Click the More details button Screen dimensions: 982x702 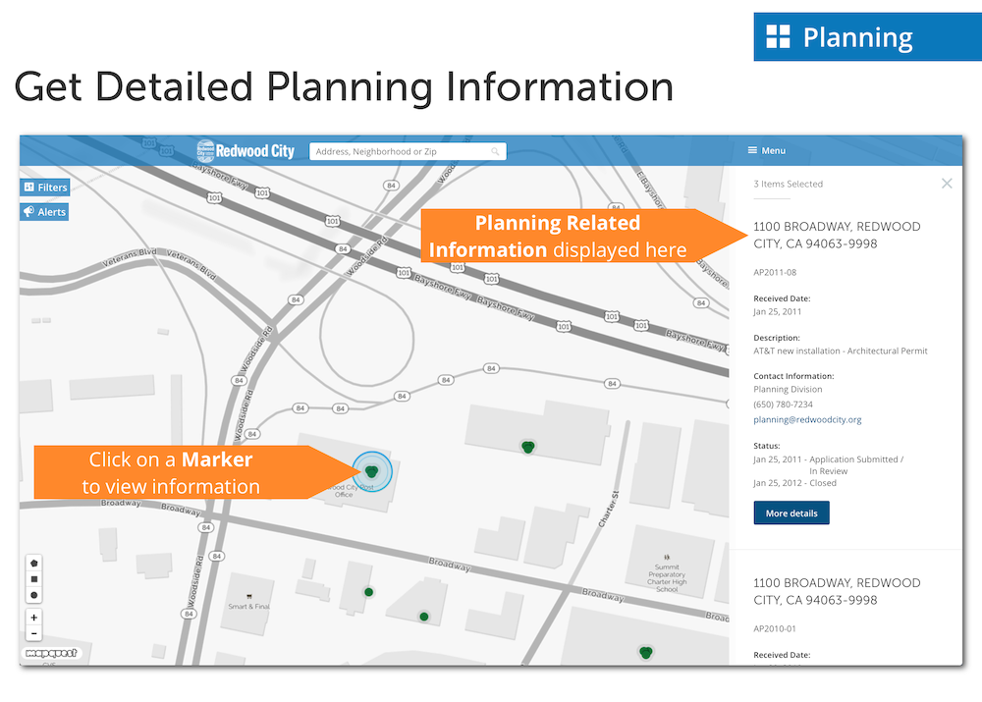click(x=791, y=513)
